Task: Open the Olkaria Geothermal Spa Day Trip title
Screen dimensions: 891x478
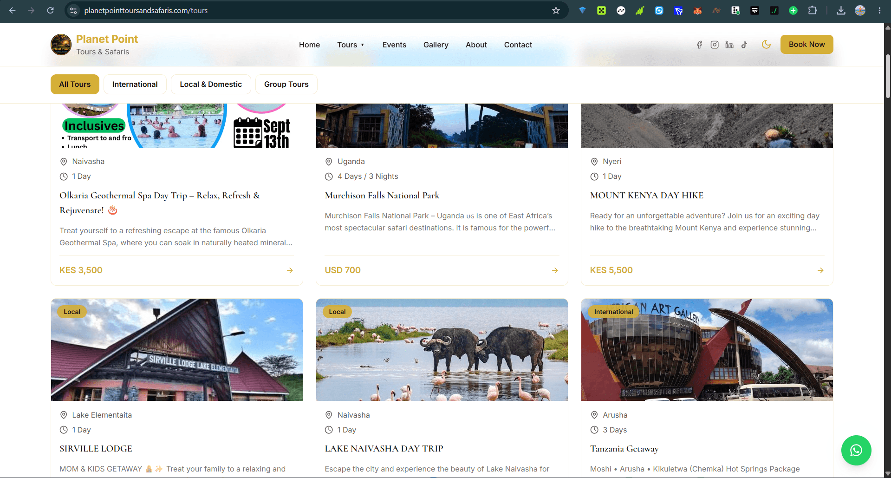Action: pyautogui.click(x=159, y=203)
